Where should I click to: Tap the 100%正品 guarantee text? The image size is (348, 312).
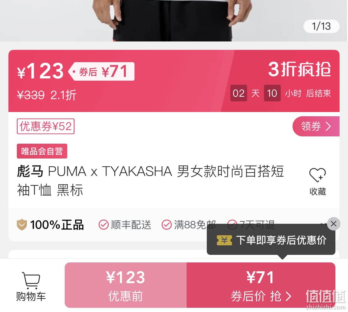point(57,225)
